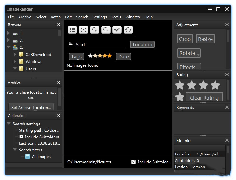The image size is (236, 180).
Task: Click the Clear Rating button
Action: pyautogui.click(x=204, y=97)
